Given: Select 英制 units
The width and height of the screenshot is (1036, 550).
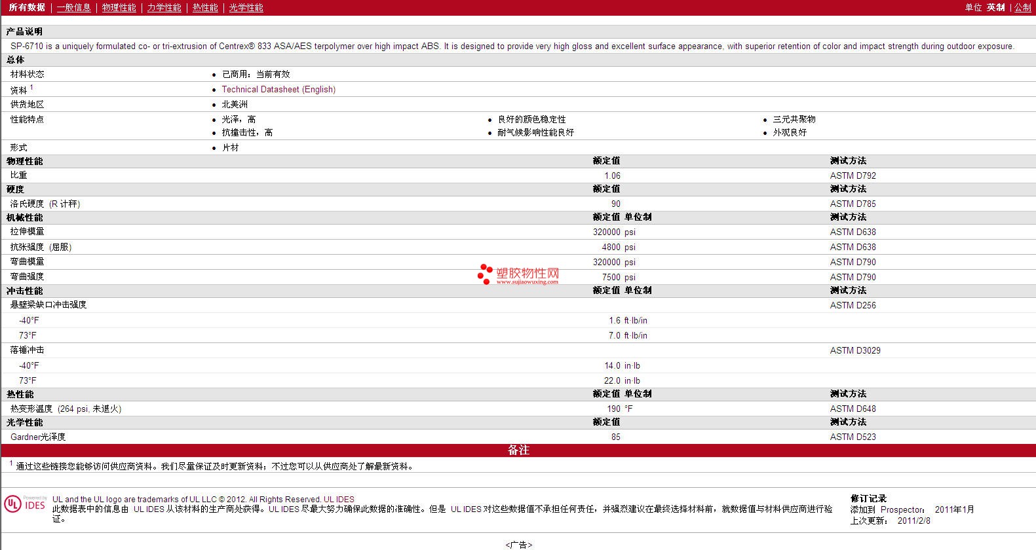Looking at the screenshot, I should (x=996, y=8).
